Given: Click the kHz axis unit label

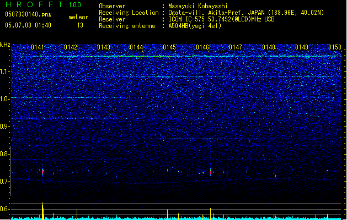Looking at the screenshot, I should [5, 45].
